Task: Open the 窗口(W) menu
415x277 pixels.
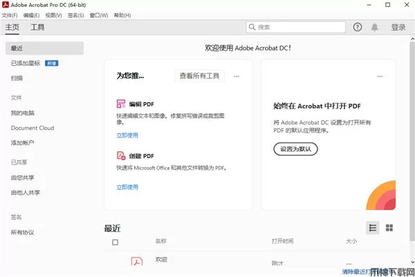Action: click(x=99, y=15)
